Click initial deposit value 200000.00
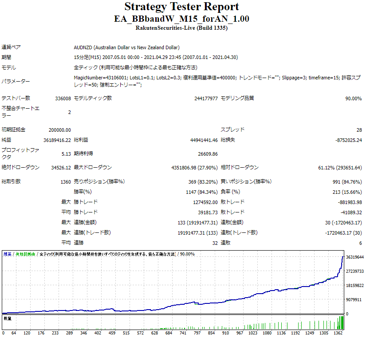 click(x=60, y=130)
